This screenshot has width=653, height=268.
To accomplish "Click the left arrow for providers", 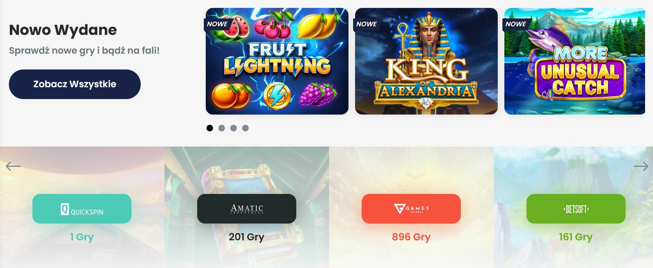I will 13,166.
